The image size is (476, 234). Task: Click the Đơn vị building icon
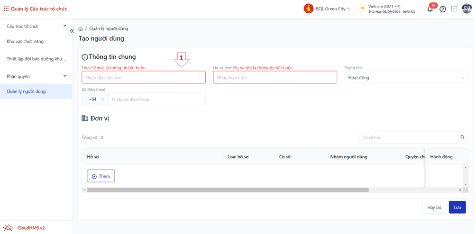[x=85, y=118]
